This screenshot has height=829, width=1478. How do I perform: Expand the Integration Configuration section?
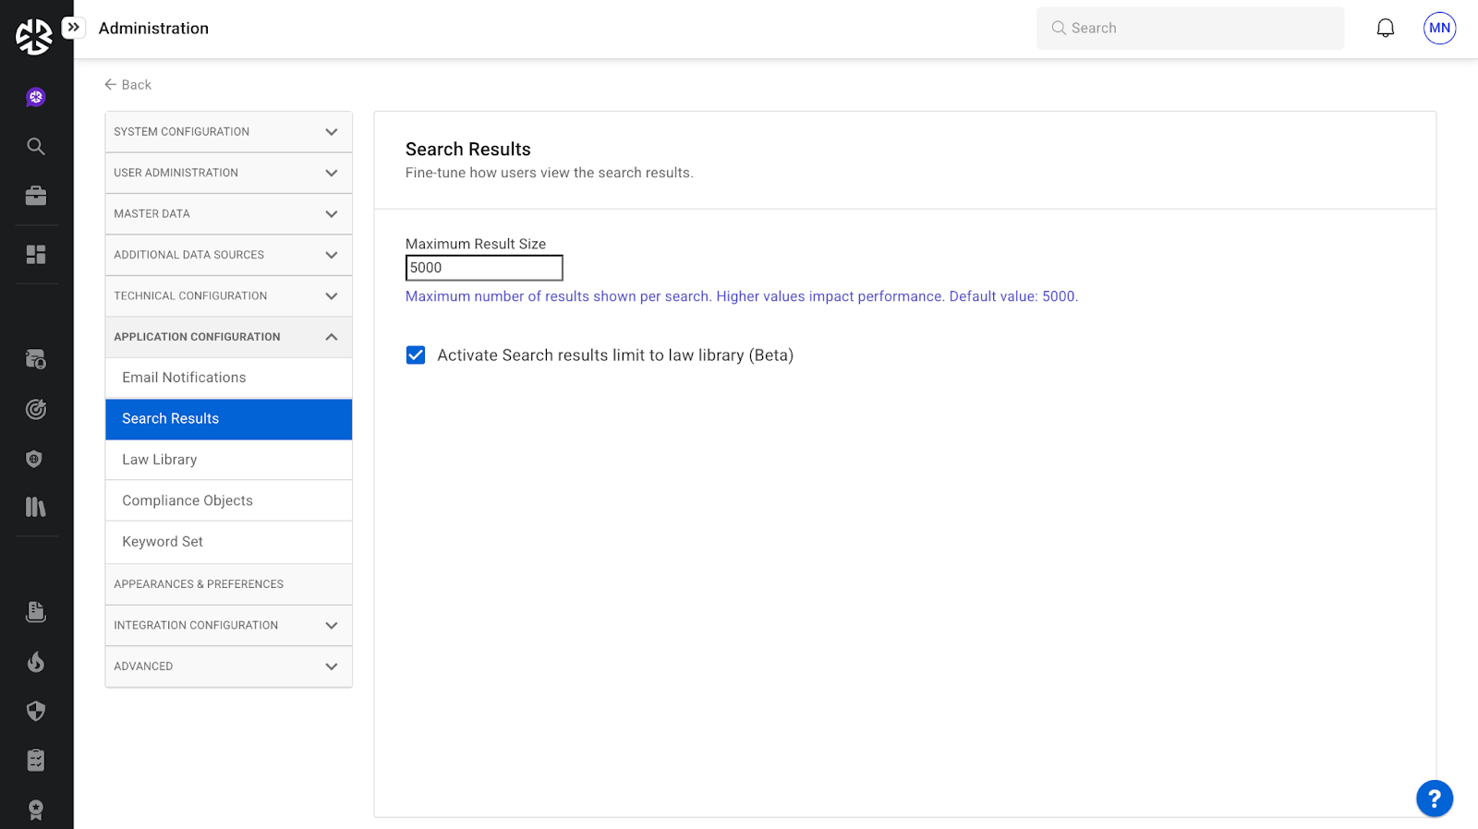click(228, 625)
